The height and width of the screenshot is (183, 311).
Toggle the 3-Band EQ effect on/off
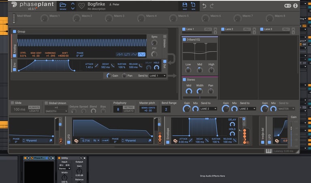pyautogui.click(x=184, y=40)
